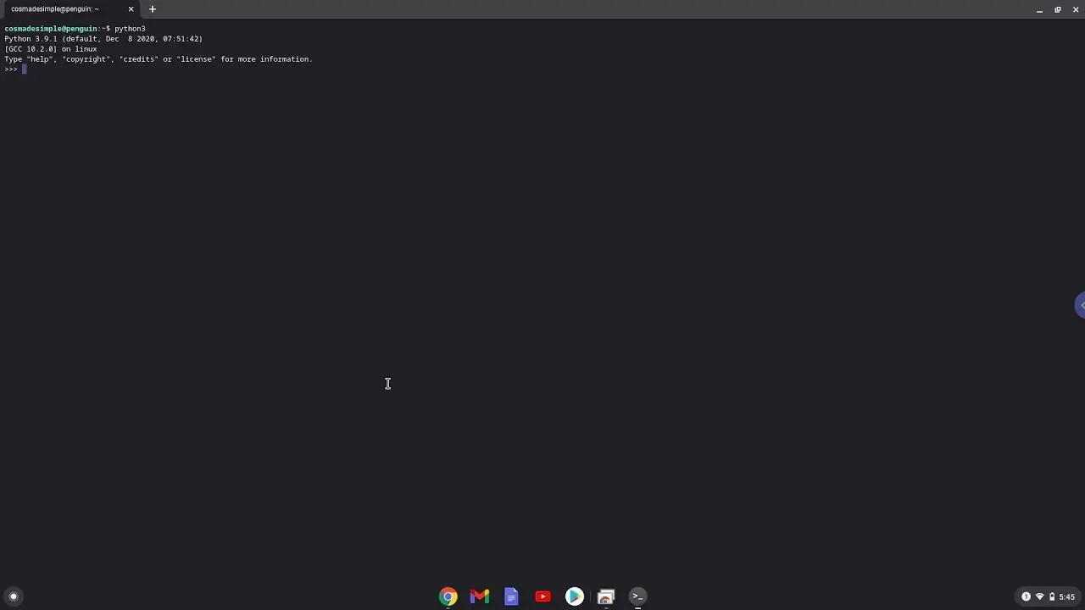The height and width of the screenshot is (610, 1085).
Task: Open the app launcher circle
Action: (x=14, y=596)
